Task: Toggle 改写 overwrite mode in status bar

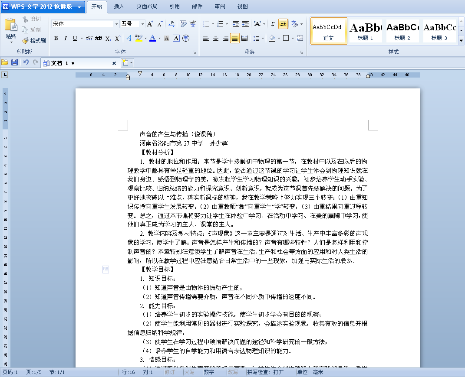Action: (x=233, y=372)
